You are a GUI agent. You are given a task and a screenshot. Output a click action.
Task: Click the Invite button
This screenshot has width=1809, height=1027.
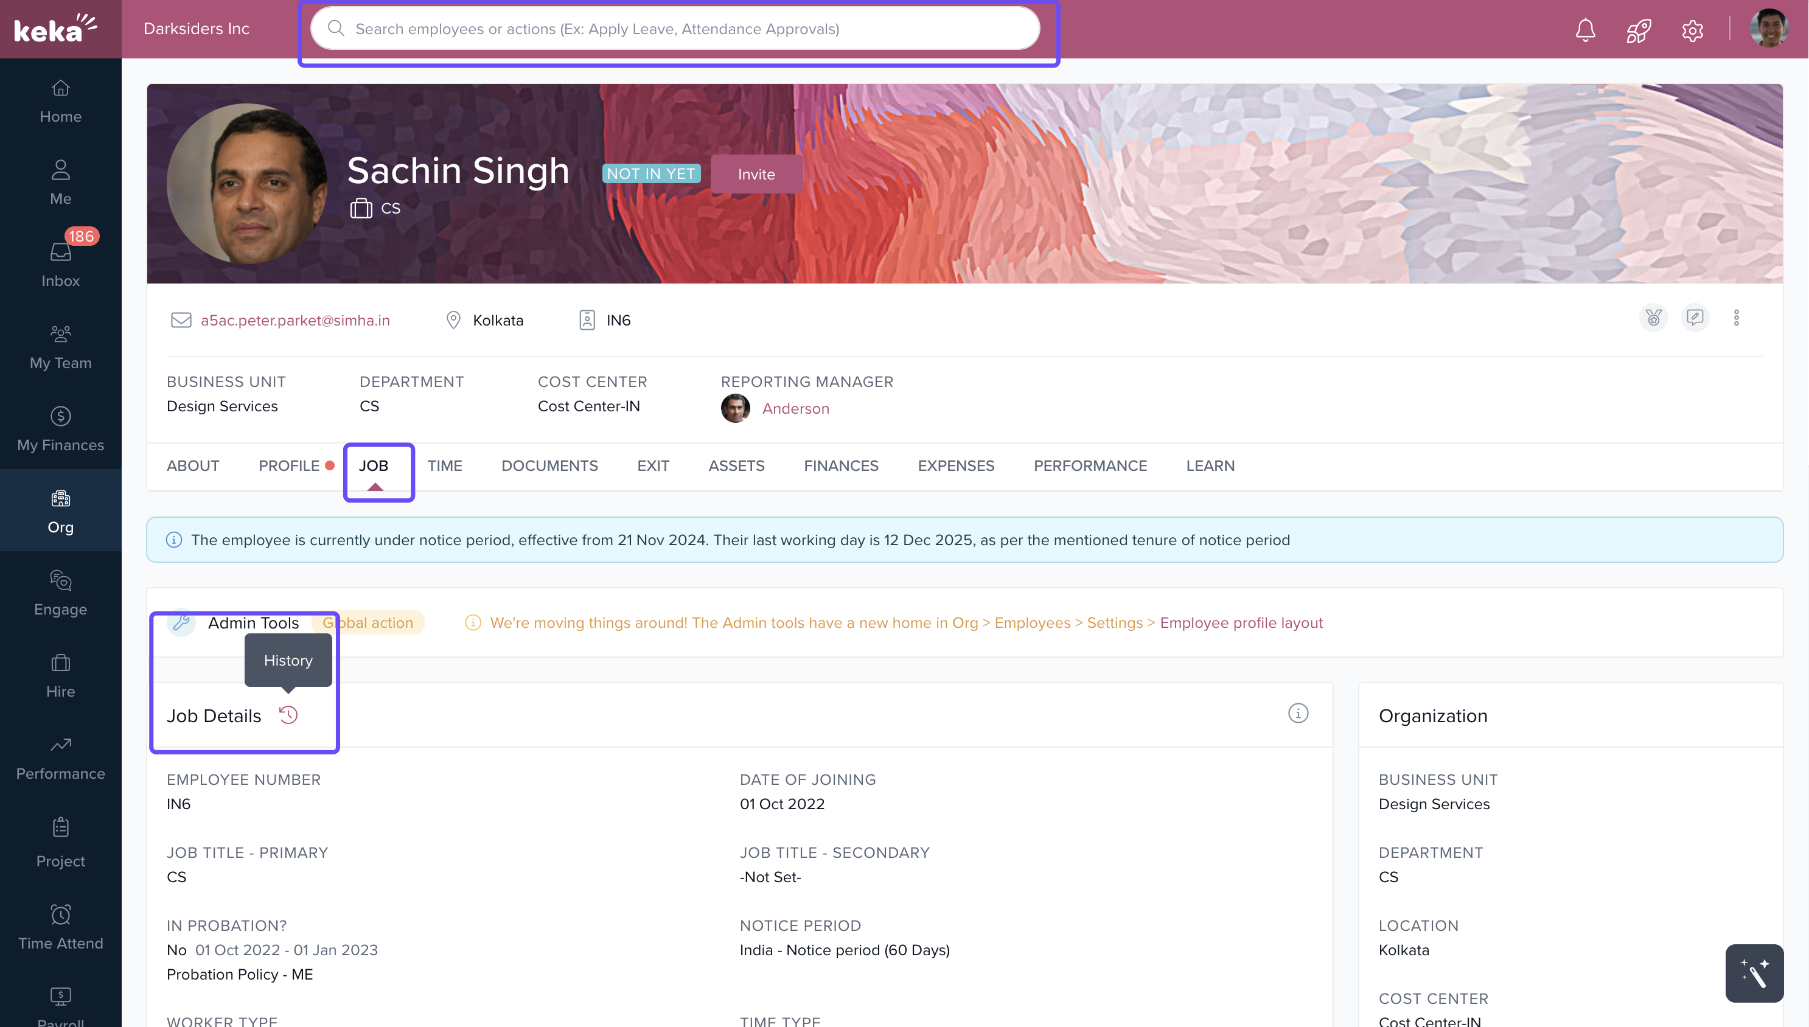pyautogui.click(x=756, y=174)
